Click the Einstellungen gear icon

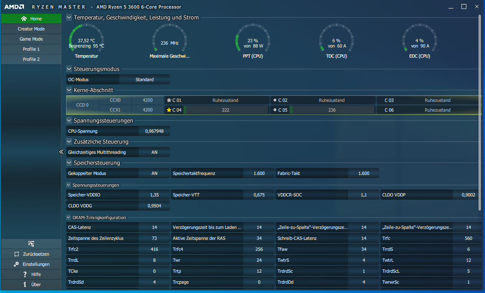[16, 264]
